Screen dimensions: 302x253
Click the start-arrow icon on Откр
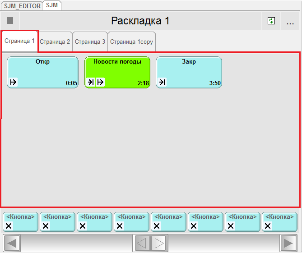[x=13, y=82]
